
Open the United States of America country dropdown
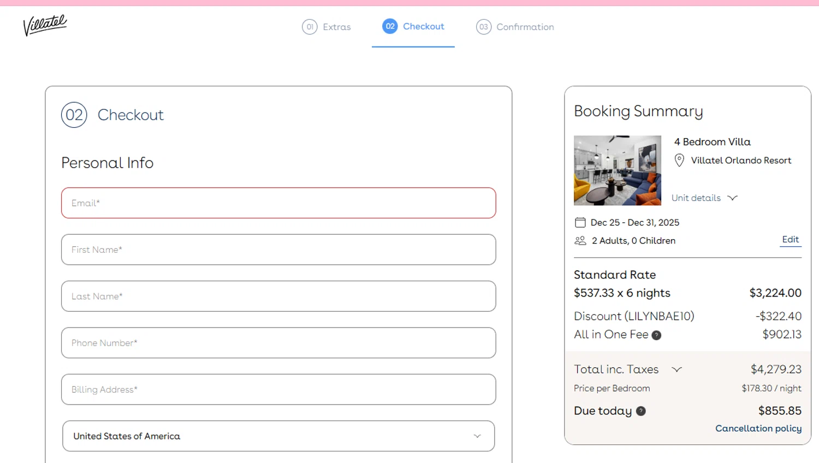coord(278,436)
